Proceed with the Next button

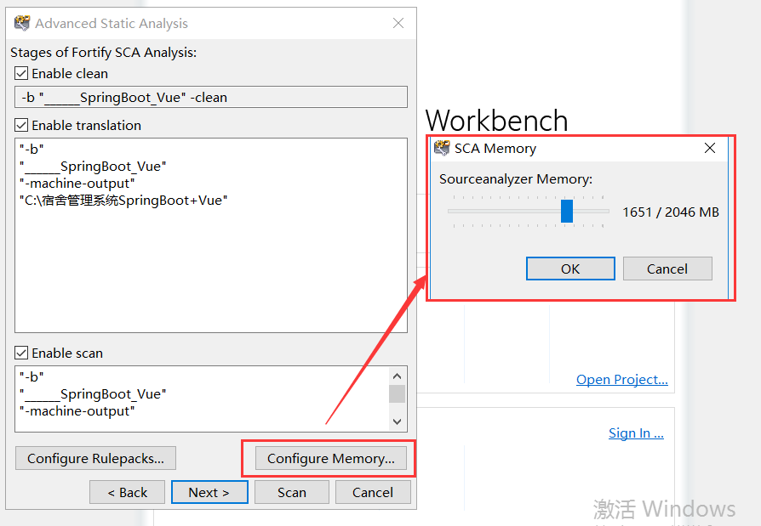(x=209, y=493)
